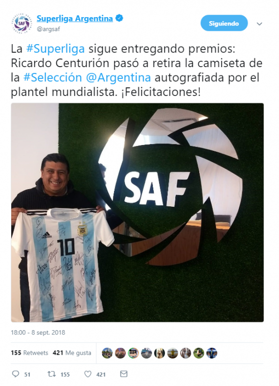Viewport: 279px width, 386px height.
Task: Click the reply speech bubble icon
Action: pos(16,374)
